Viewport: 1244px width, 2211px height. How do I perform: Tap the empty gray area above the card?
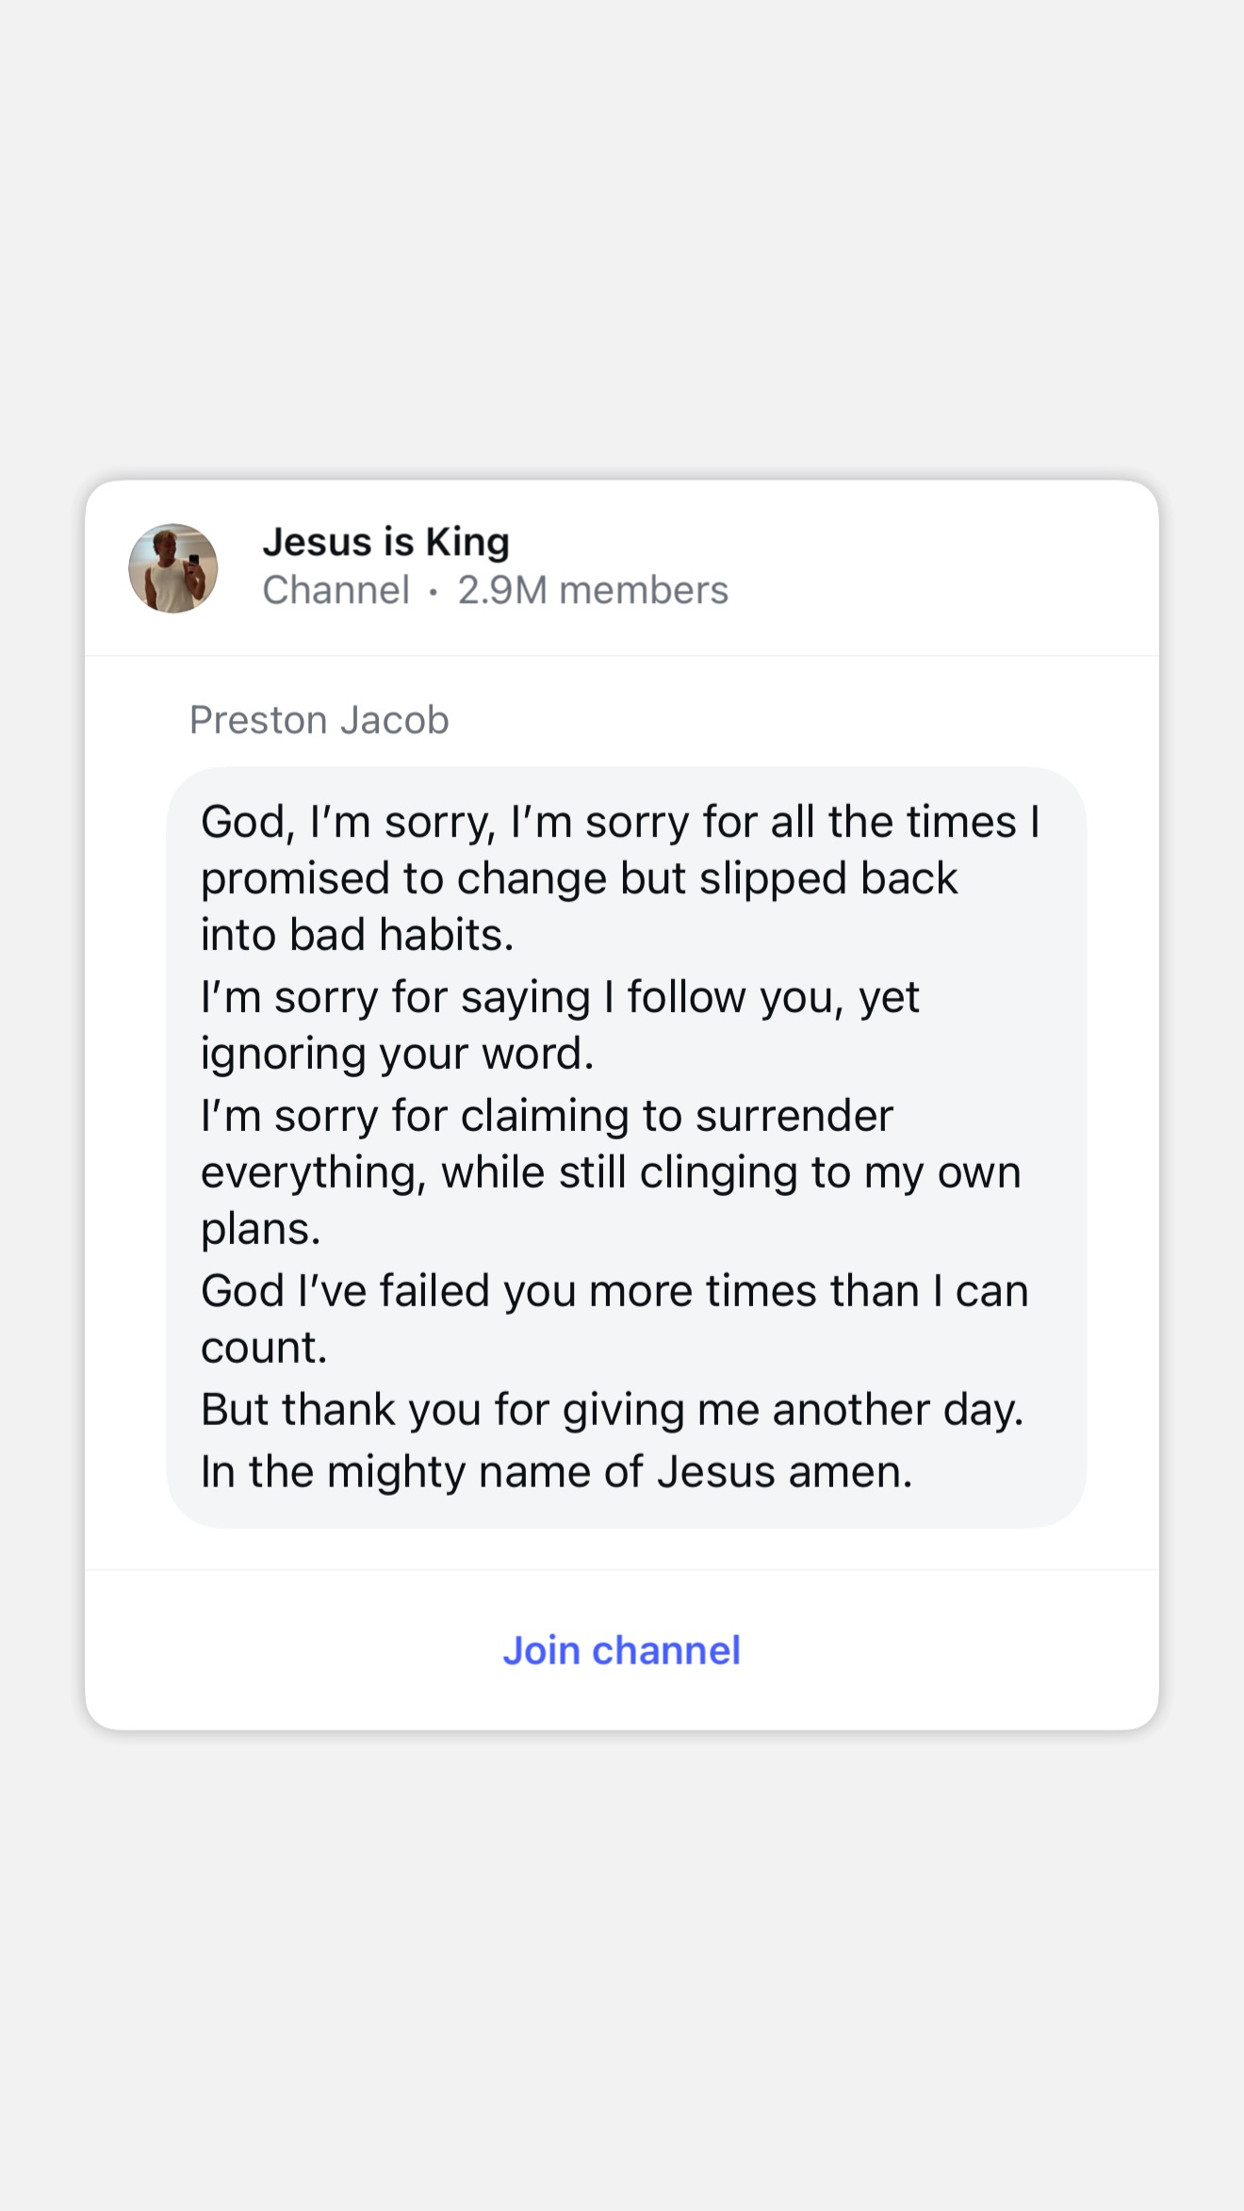point(622,236)
